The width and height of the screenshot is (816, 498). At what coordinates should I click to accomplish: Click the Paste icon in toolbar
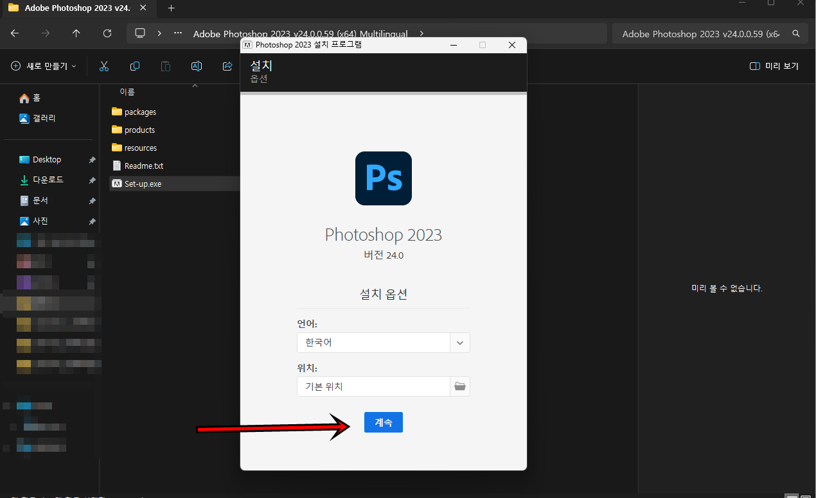click(166, 66)
